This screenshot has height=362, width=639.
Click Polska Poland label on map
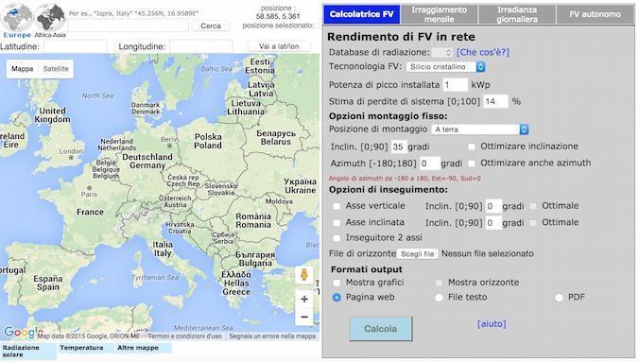[x=208, y=141]
